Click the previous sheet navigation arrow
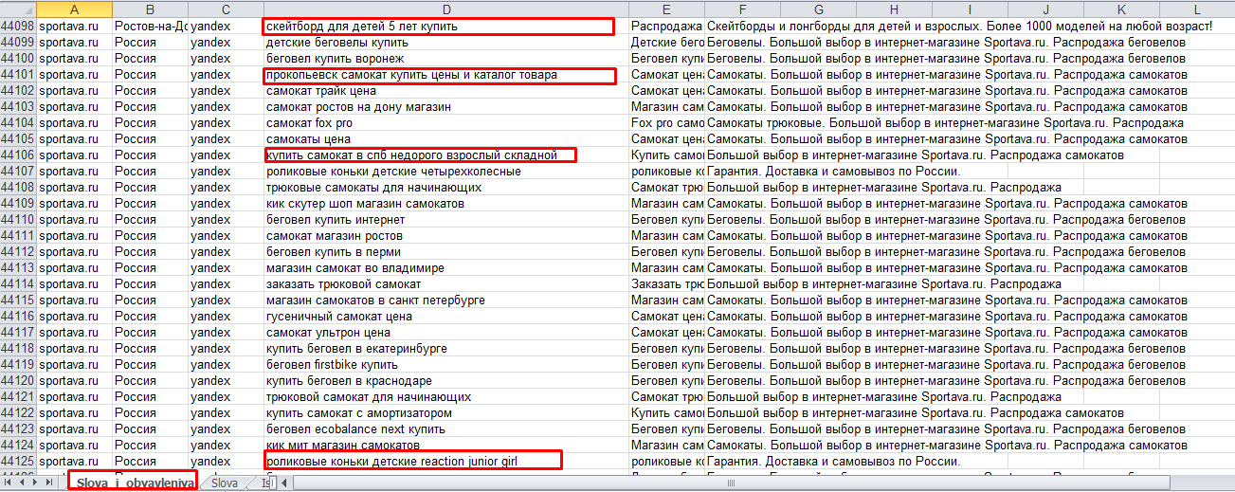This screenshot has width=1235, height=492. click(23, 483)
